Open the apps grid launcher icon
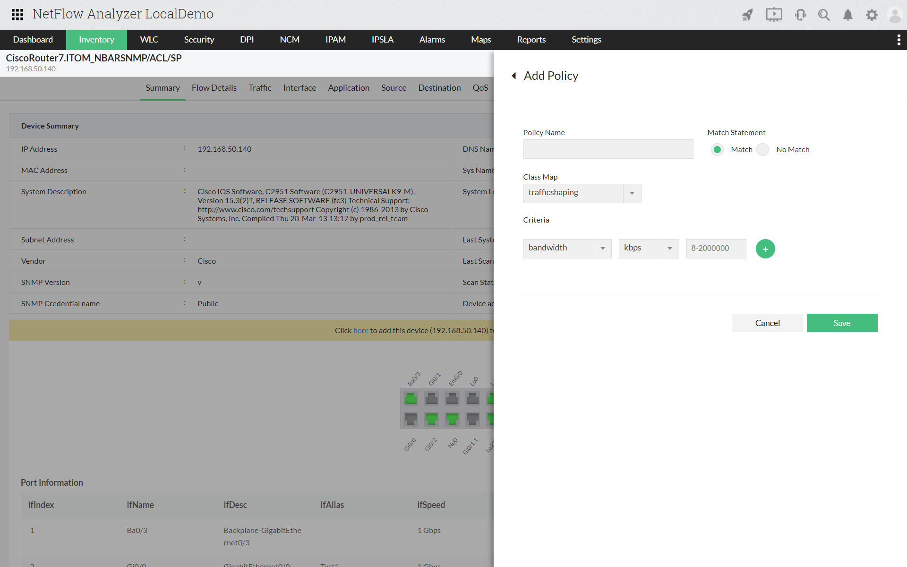 [17, 15]
